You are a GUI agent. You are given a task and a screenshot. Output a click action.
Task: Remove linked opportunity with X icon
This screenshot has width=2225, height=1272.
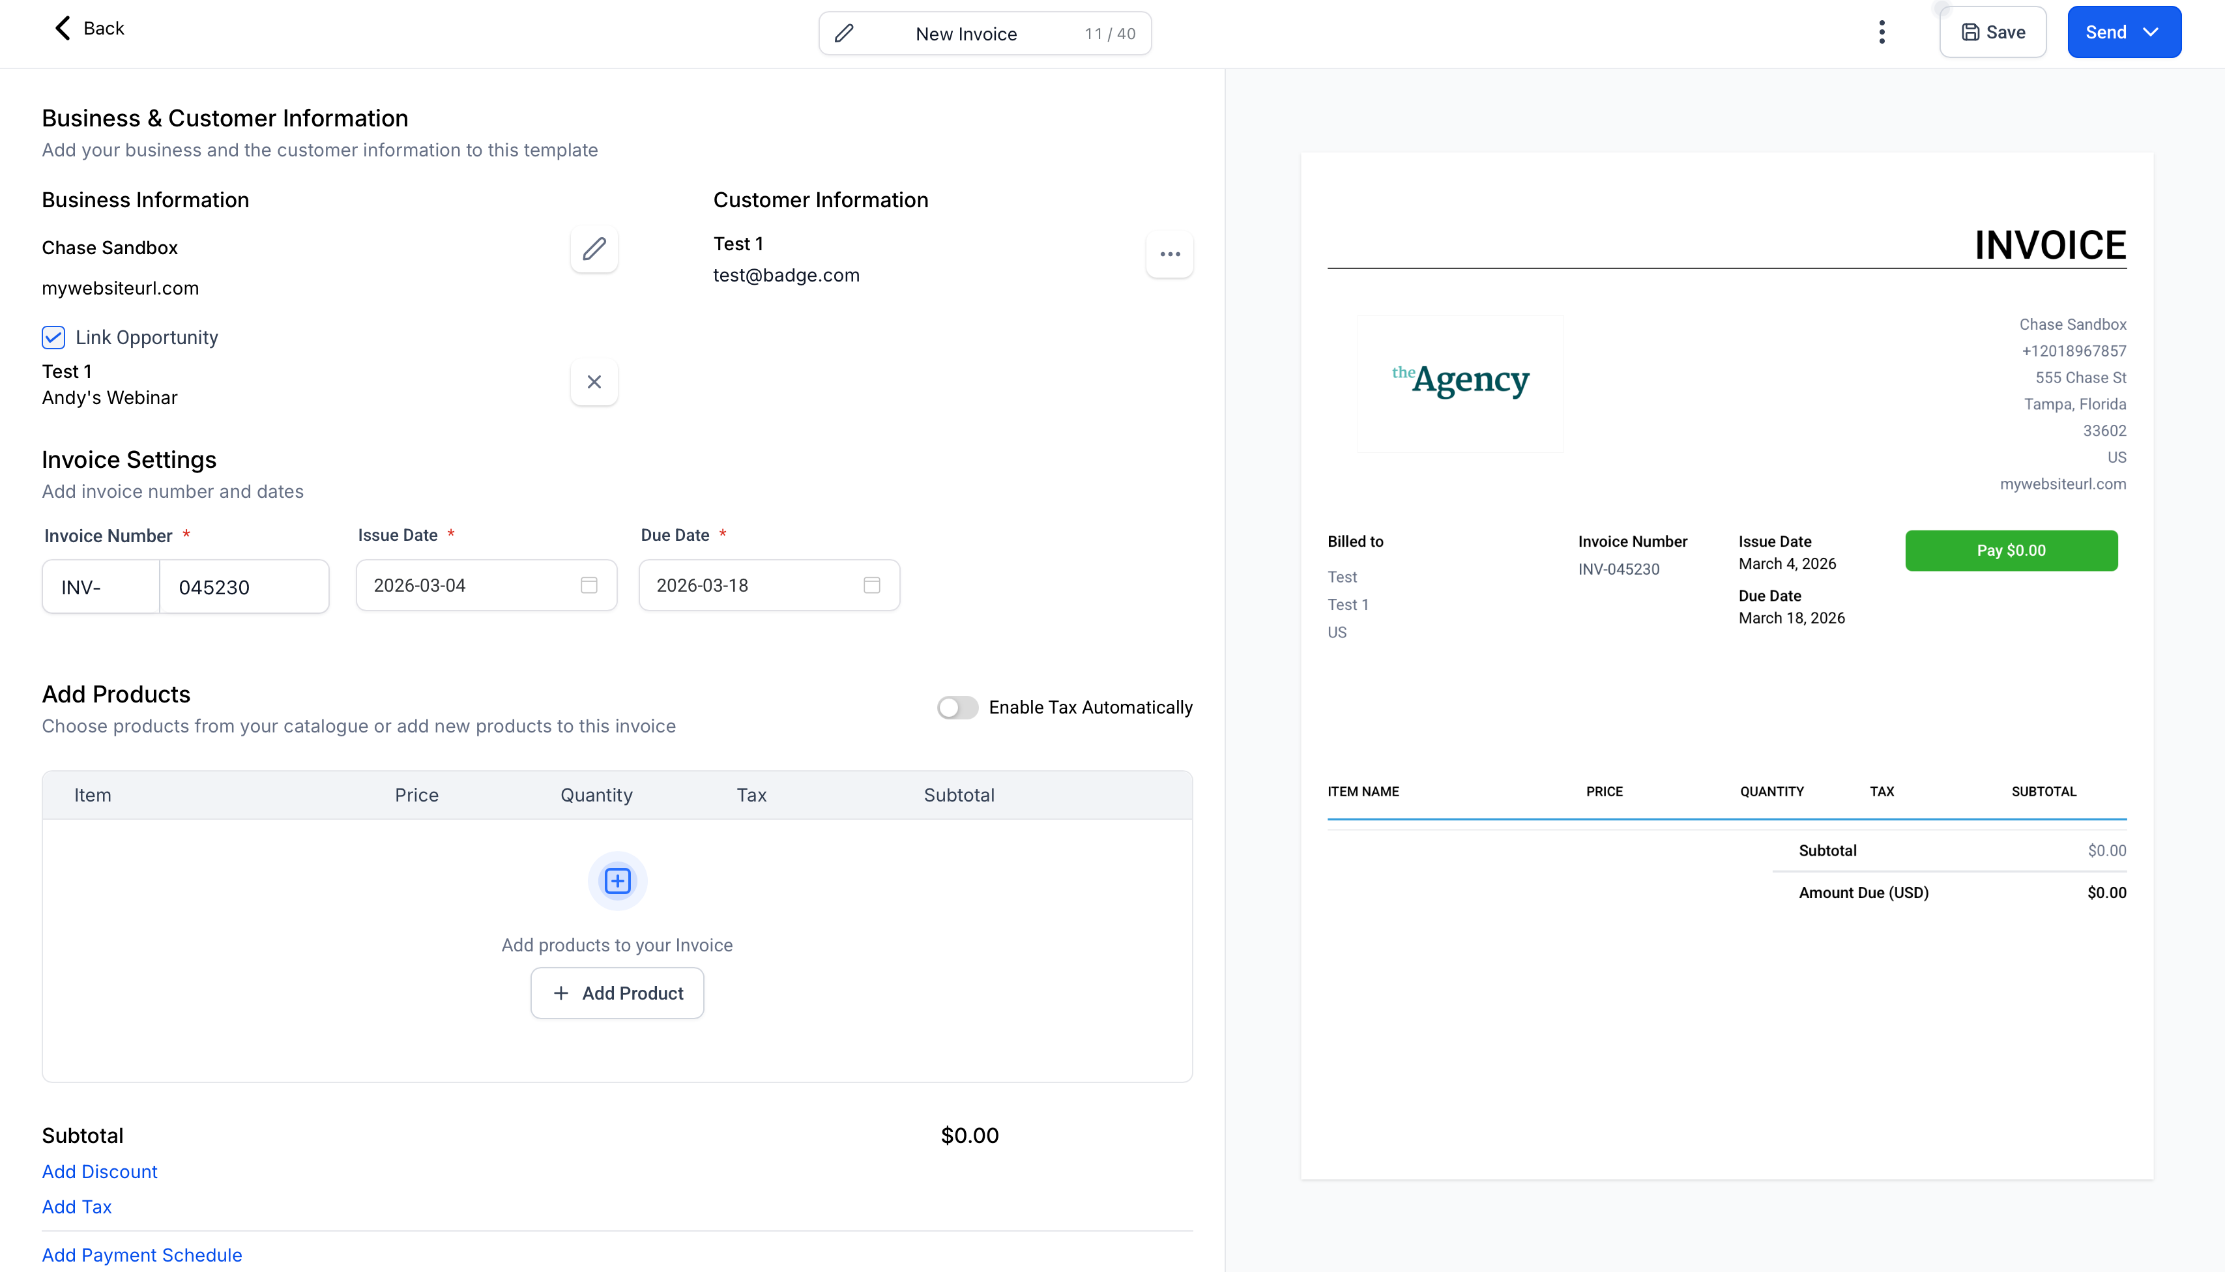click(594, 382)
